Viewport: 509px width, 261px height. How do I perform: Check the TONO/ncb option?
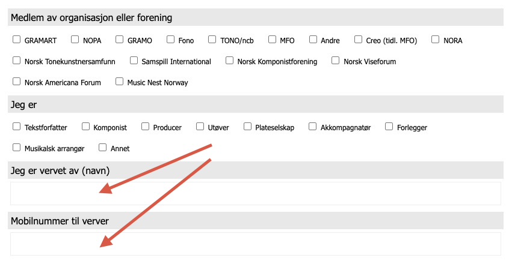click(212, 40)
